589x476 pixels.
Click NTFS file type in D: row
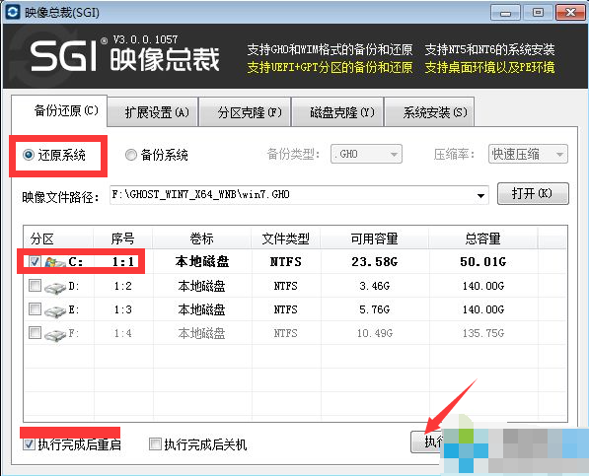pos(285,286)
